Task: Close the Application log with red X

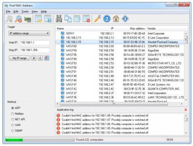Action: [186, 109]
